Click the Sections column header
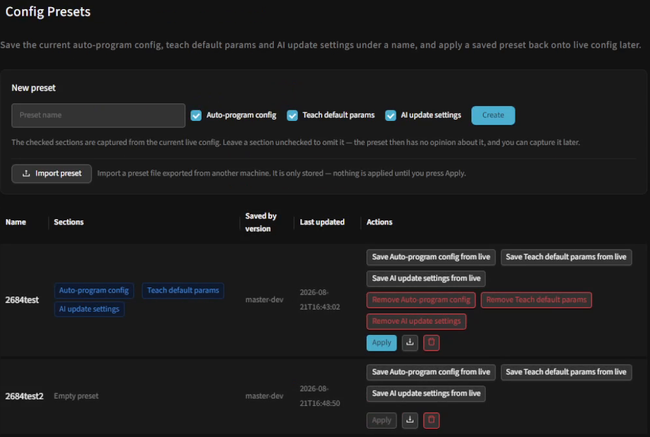The width and height of the screenshot is (650, 437). pos(69,222)
